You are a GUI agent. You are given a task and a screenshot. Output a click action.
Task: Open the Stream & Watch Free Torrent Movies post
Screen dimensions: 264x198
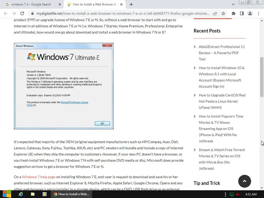[222, 159]
